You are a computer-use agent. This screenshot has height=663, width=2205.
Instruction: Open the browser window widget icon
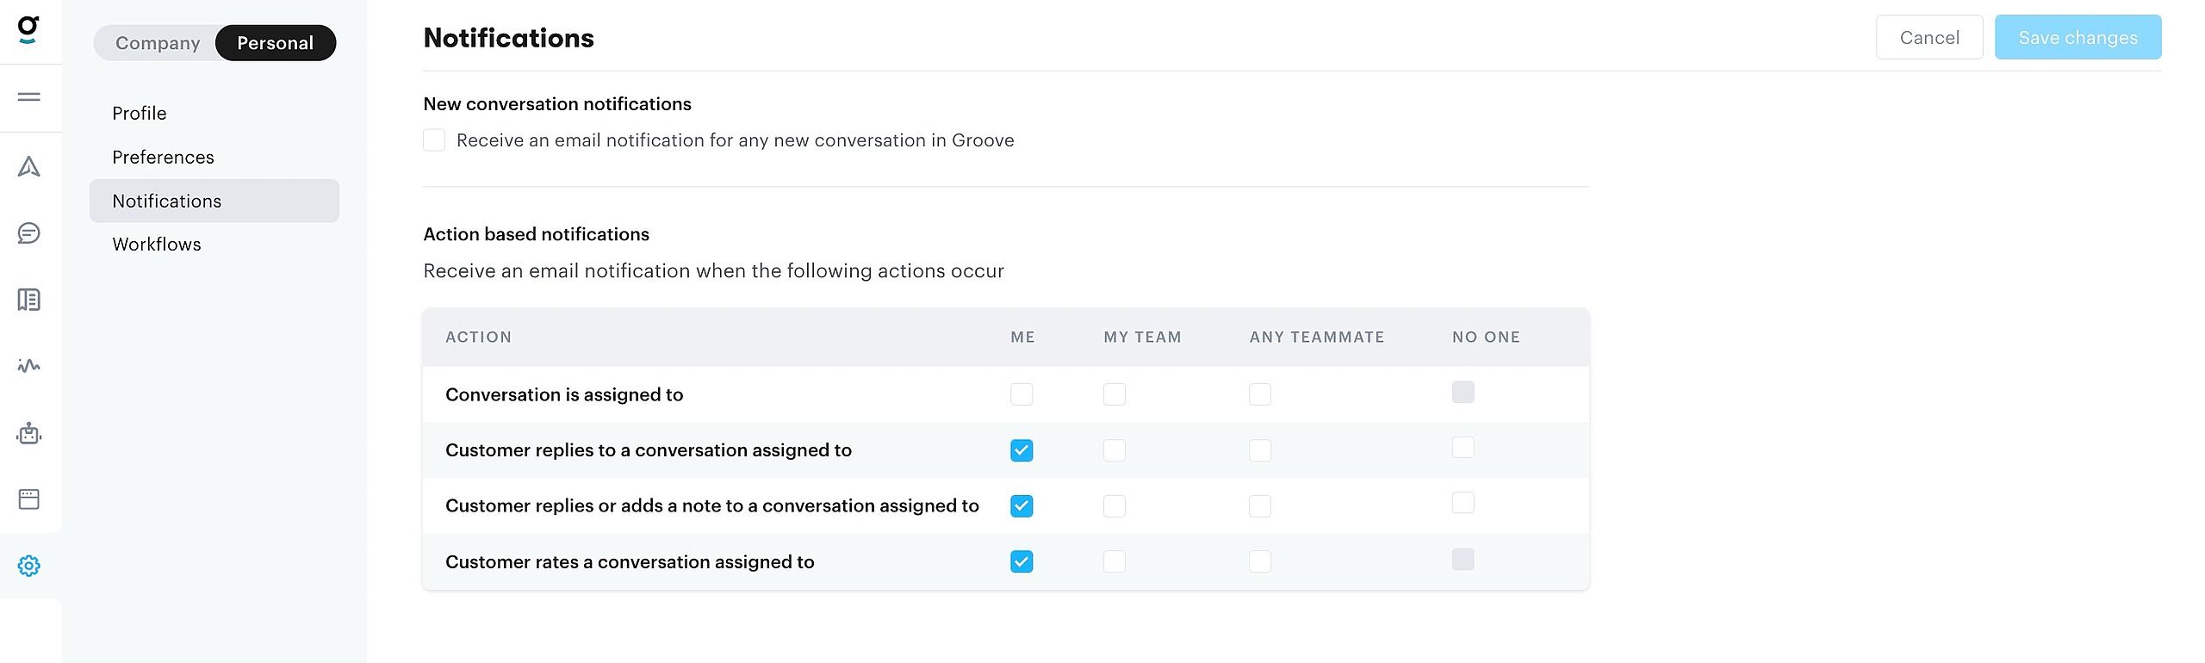tap(28, 499)
